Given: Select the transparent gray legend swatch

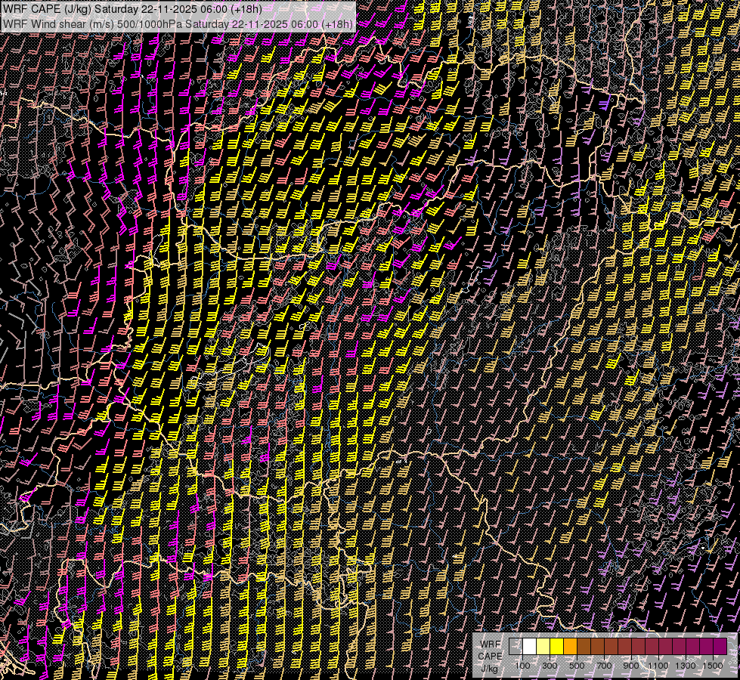Looking at the screenshot, I should [516, 646].
